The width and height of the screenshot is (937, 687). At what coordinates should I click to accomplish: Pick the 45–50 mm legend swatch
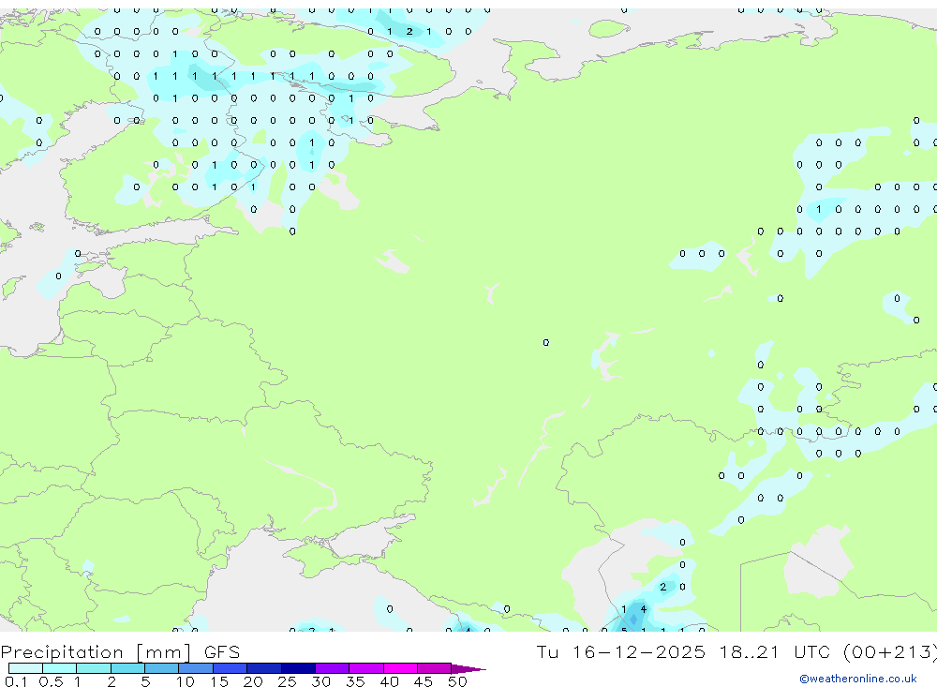tap(435, 668)
